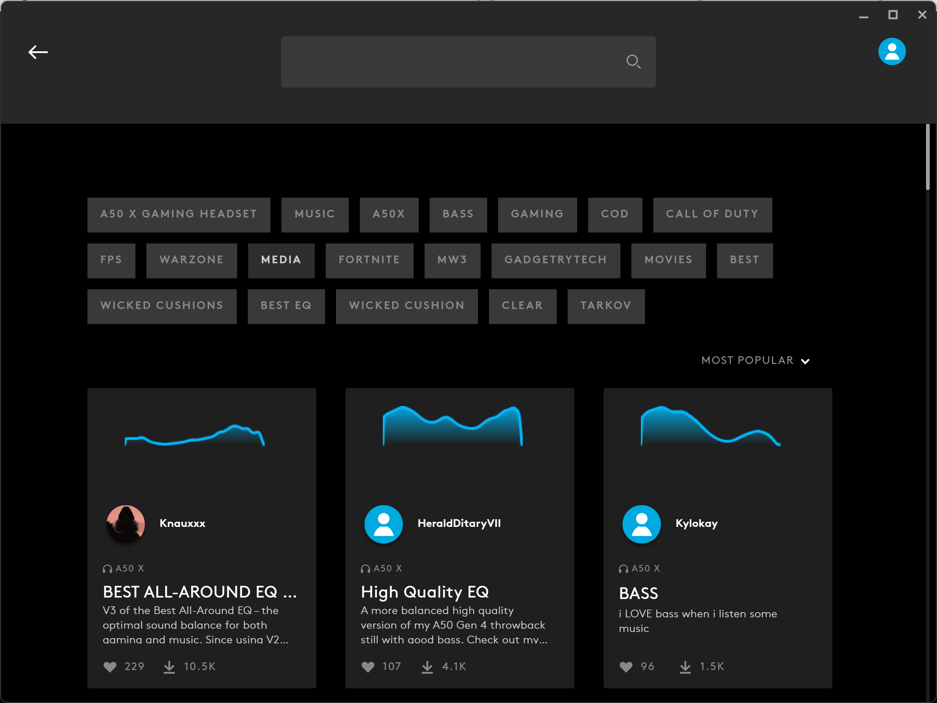This screenshot has width=937, height=703.
Task: Click the back arrow icon
Action: pos(38,52)
